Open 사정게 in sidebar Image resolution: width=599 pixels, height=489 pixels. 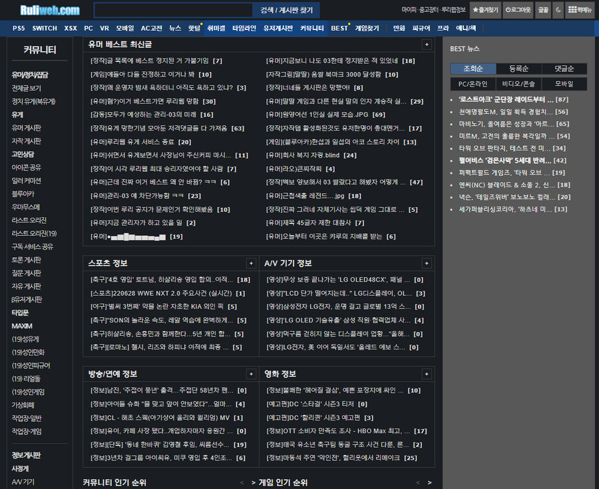20,469
